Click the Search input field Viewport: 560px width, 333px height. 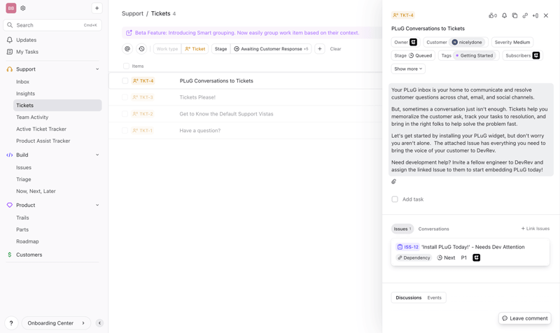[52, 25]
